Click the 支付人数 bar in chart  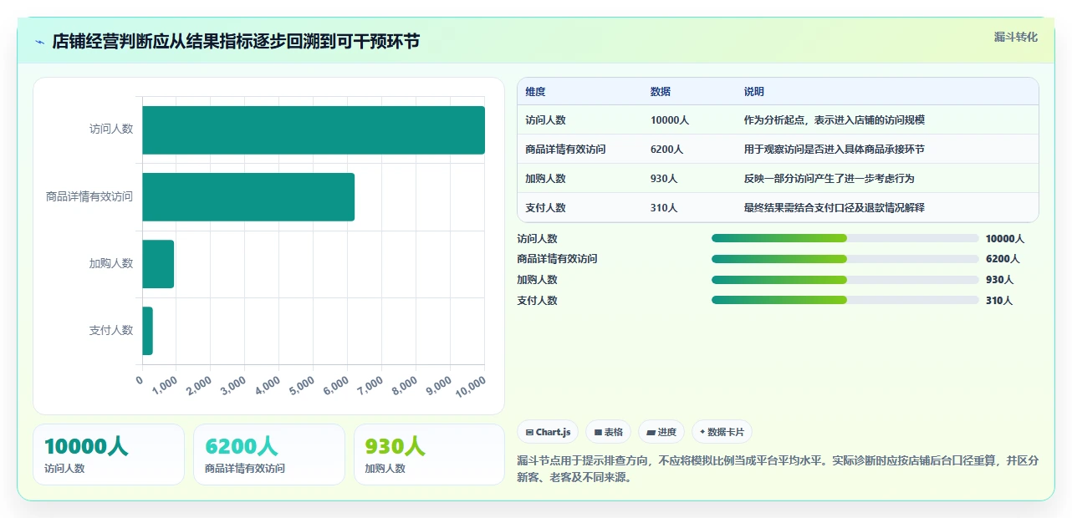(x=148, y=331)
